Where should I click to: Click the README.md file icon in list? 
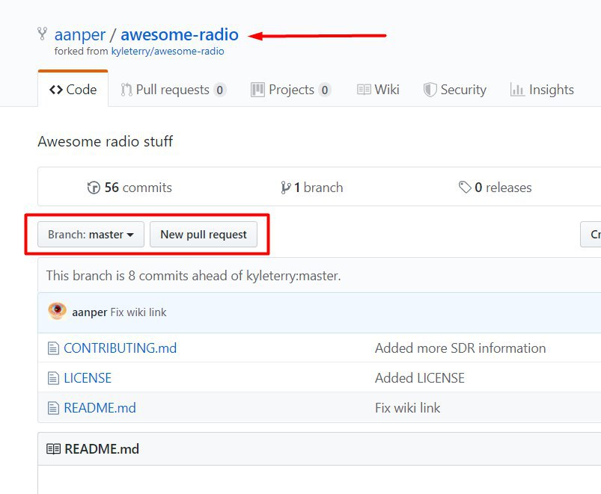tap(53, 408)
